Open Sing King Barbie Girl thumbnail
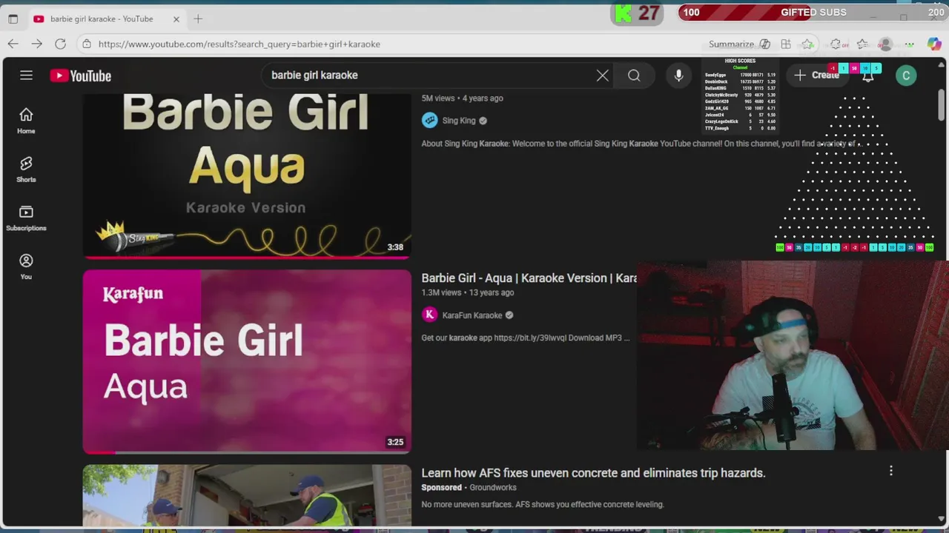This screenshot has height=533, width=949. point(247,175)
